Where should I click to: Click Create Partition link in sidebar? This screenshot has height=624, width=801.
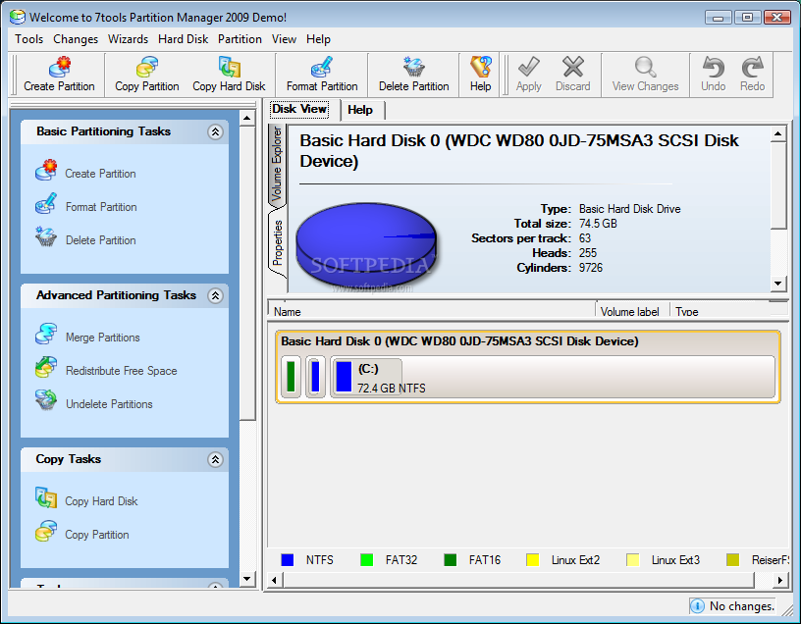pos(100,174)
